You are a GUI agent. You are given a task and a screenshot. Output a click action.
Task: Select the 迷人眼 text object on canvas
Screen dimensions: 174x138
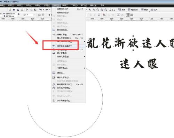(139, 64)
